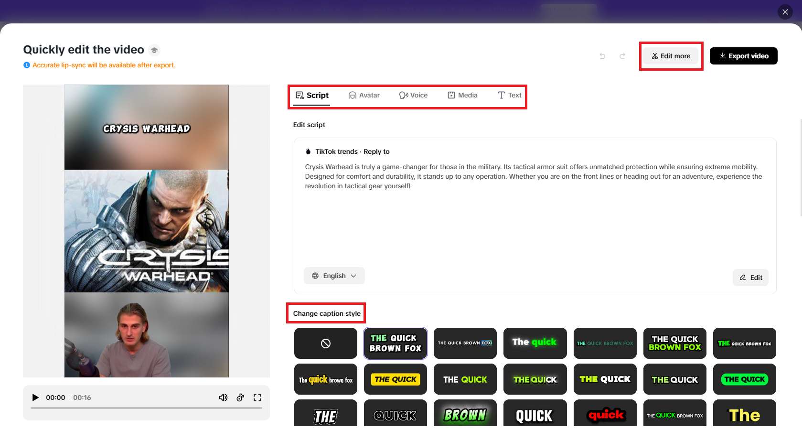Screen dimensions: 802x430
Task: Click the TikTok icon in the player controls
Action: pos(240,397)
